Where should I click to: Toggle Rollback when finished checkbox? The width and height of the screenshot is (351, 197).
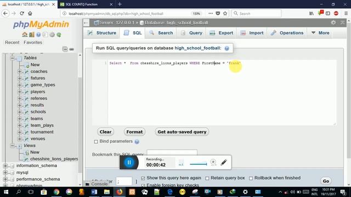(x=251, y=178)
